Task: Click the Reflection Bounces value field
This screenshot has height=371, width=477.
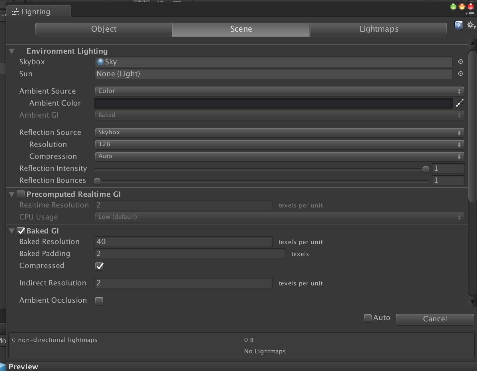Action: coord(448,181)
